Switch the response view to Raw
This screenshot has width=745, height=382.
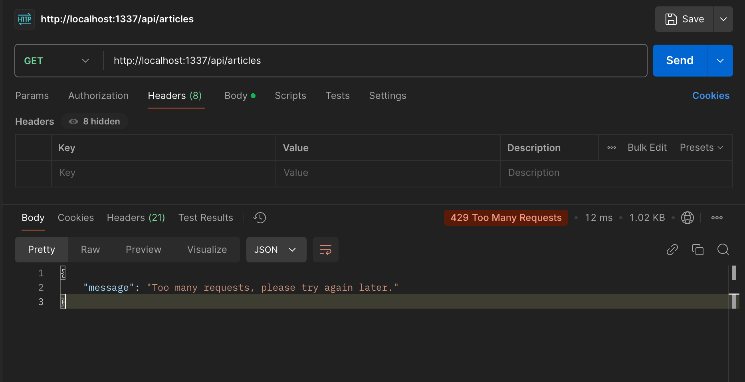pos(90,250)
